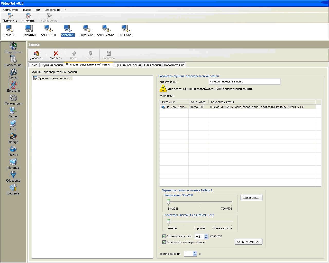
Task: Open the Планы sidebar section
Action: (13, 151)
